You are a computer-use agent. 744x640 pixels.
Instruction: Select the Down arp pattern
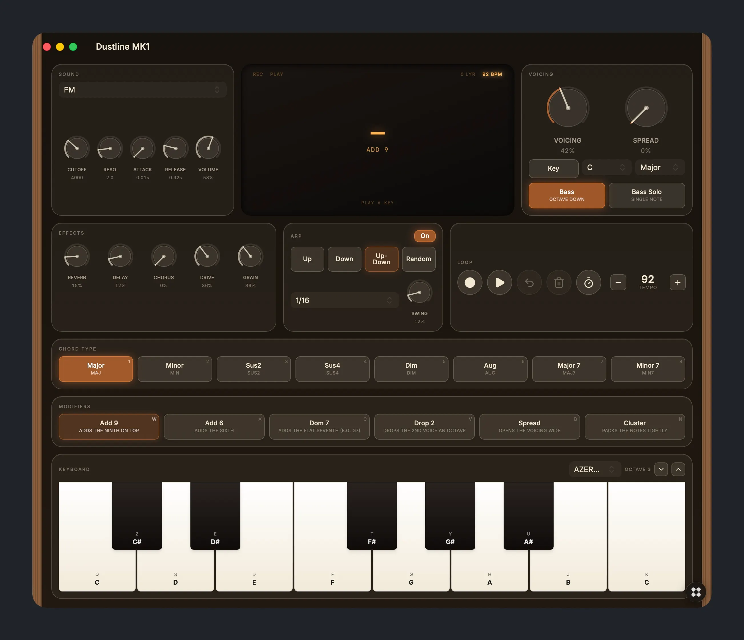click(344, 259)
